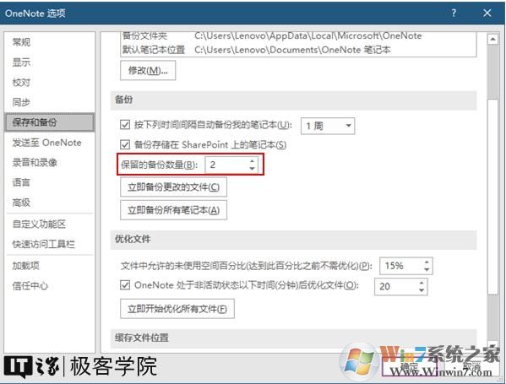Toggle backup of SharePoint notebooks checkbox

(x=125, y=144)
